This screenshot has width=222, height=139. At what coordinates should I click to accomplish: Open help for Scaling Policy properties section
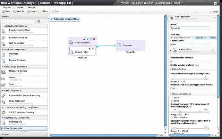click(213, 50)
